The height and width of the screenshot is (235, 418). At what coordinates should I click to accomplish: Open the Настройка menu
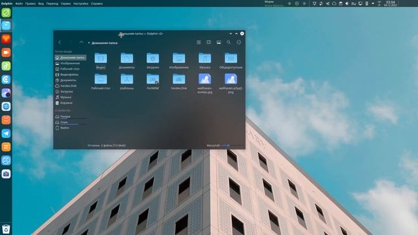pos(81,4)
